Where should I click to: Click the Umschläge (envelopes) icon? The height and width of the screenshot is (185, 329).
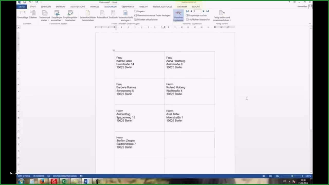(x=22, y=14)
